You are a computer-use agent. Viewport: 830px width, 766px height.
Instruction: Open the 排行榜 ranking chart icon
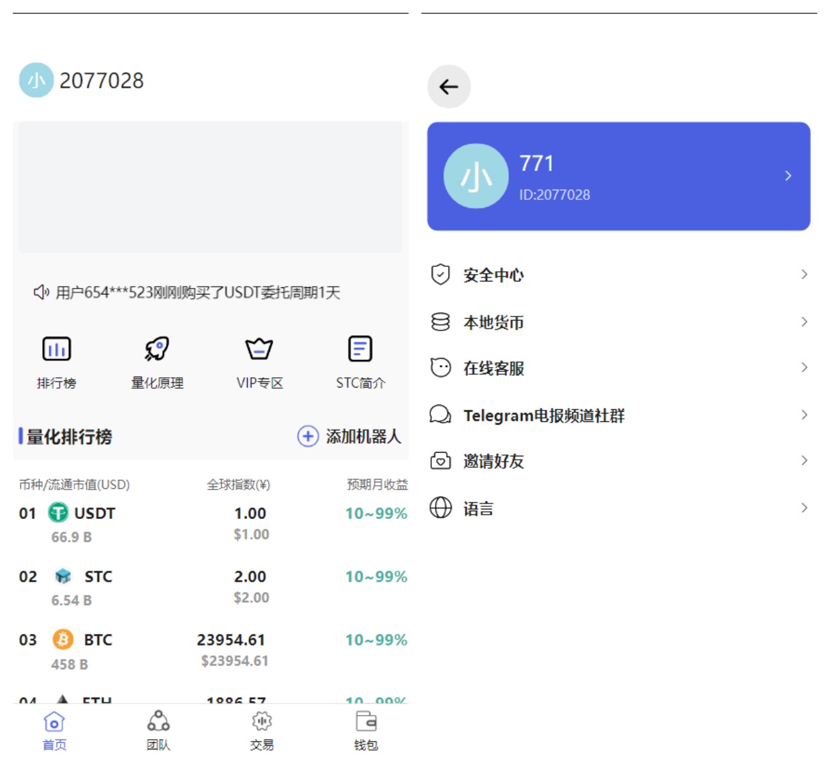(x=56, y=349)
